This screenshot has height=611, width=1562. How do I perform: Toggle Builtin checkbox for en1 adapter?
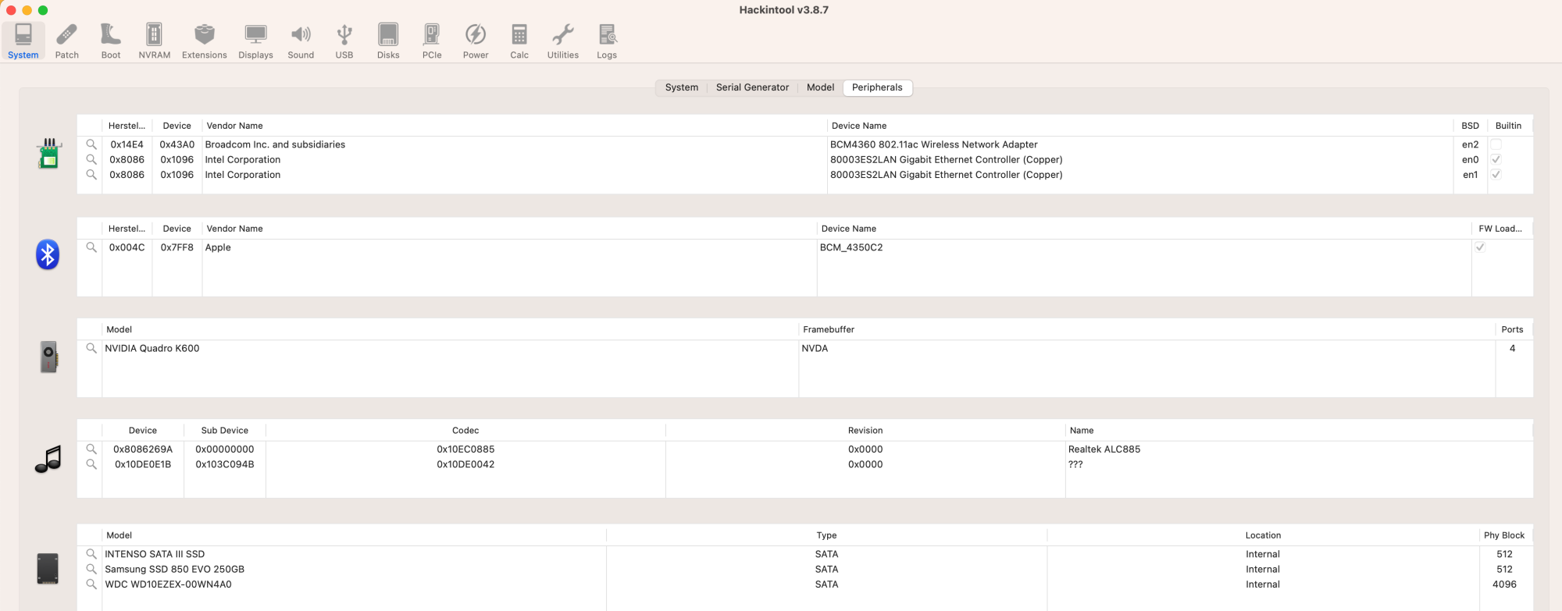pyautogui.click(x=1496, y=175)
